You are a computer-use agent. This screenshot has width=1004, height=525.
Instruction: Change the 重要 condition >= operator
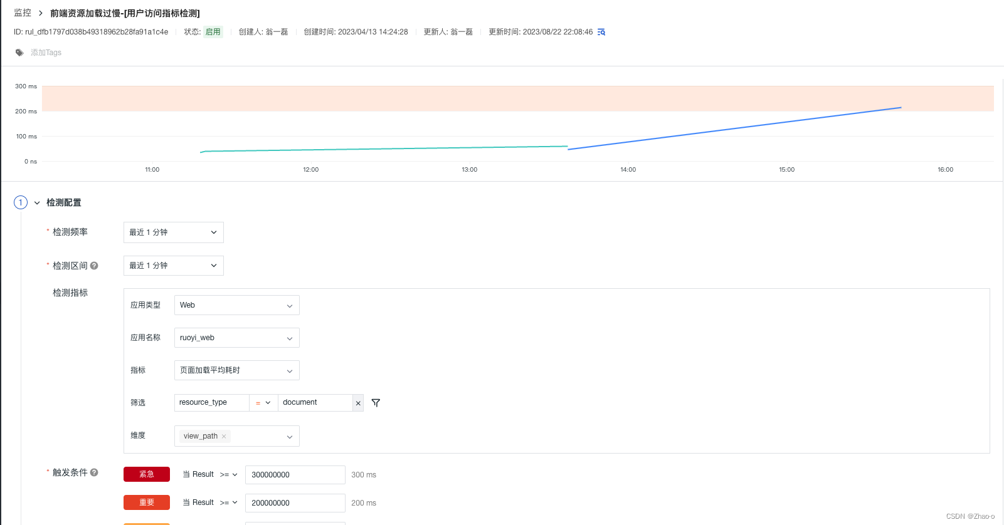click(229, 502)
